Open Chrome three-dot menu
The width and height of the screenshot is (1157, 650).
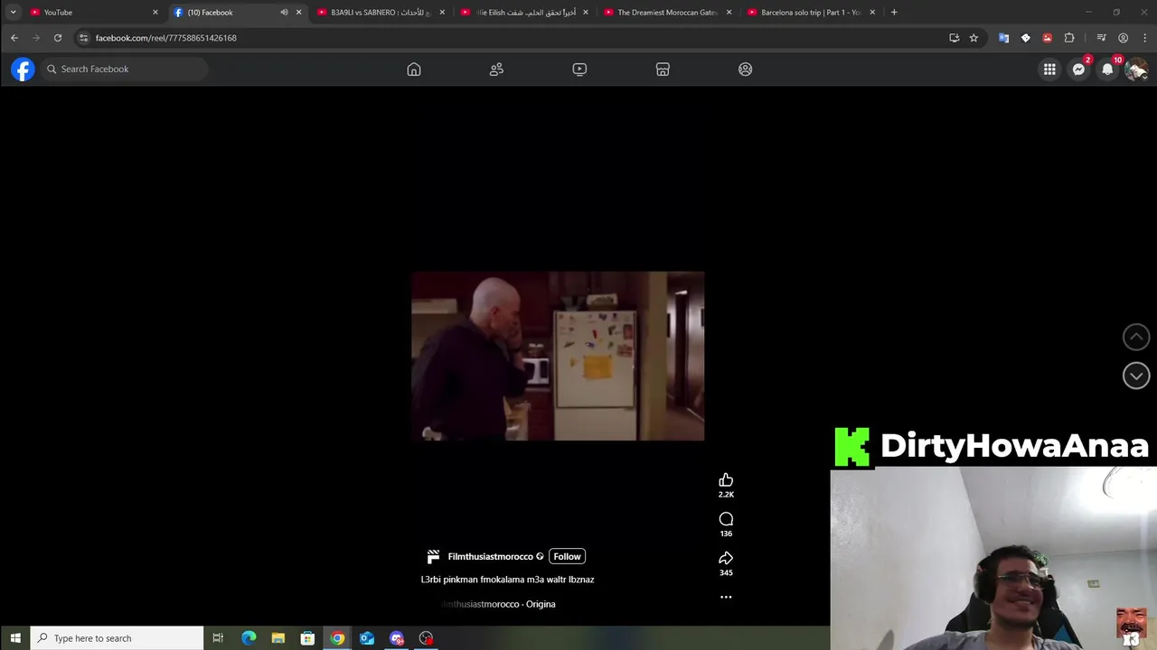(x=1144, y=38)
